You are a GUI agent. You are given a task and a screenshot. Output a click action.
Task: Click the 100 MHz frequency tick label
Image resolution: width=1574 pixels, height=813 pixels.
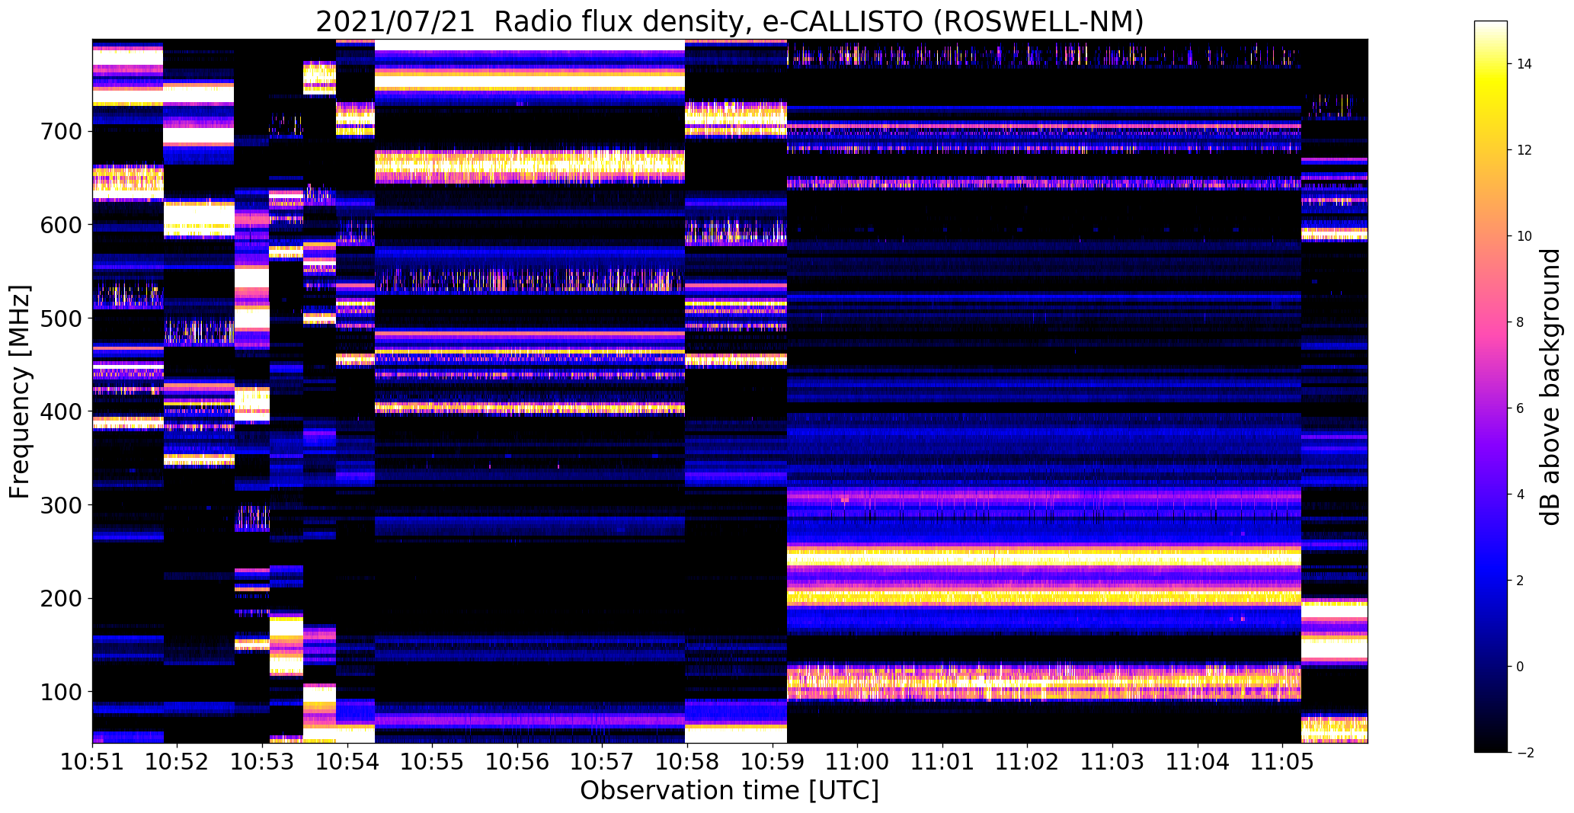tap(60, 692)
